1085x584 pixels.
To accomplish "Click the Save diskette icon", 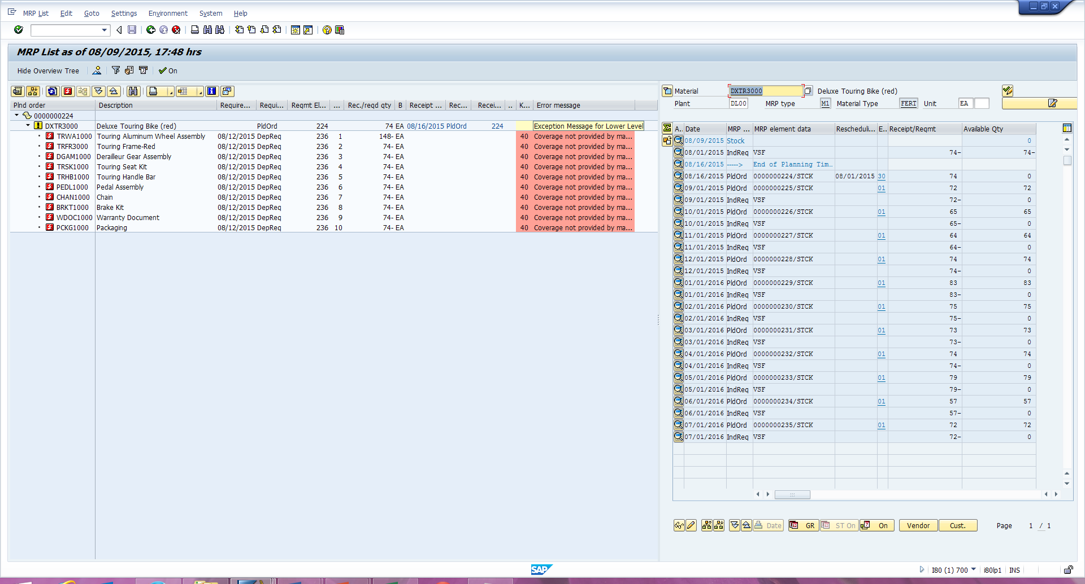I will [132, 30].
